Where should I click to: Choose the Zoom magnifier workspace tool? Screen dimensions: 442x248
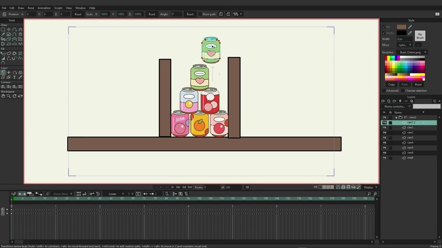point(9,96)
